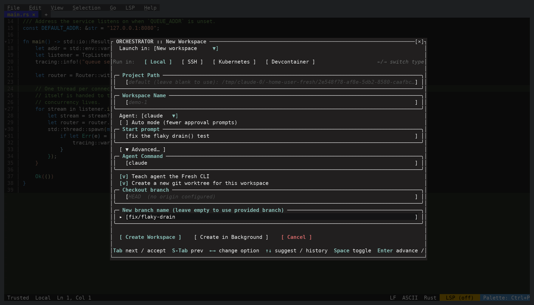Close the main.rs tab
Viewport: 534px width, 305px height.
34,15
